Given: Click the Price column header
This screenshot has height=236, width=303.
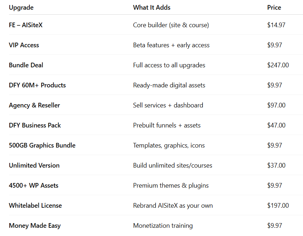Looking at the screenshot, I should pyautogui.click(x=274, y=8).
